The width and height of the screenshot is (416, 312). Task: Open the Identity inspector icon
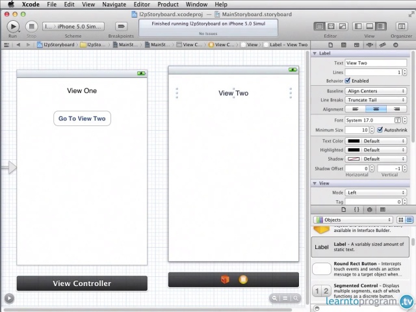point(357,45)
